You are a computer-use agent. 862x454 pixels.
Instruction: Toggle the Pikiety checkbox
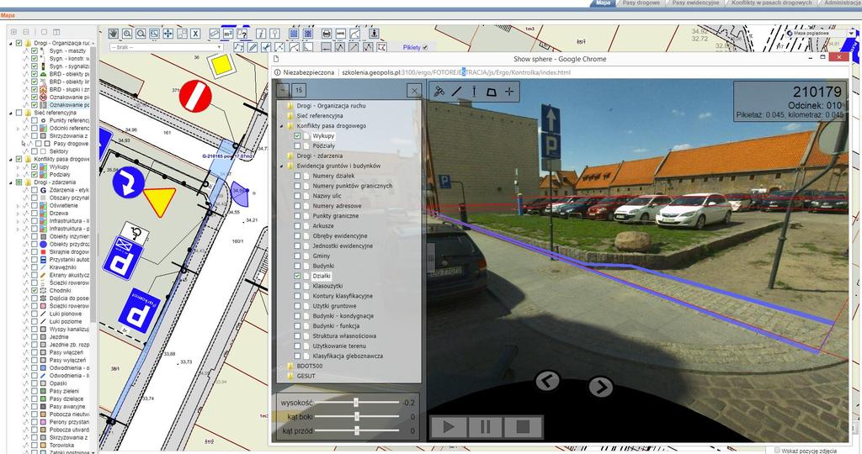(x=425, y=48)
